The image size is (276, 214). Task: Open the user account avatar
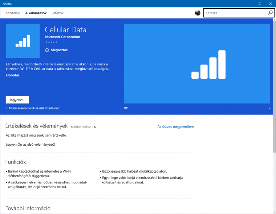click(198, 13)
